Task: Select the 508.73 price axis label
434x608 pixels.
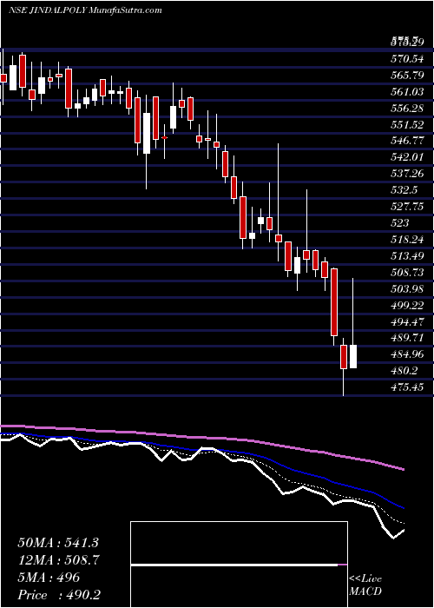Action: pos(407,273)
